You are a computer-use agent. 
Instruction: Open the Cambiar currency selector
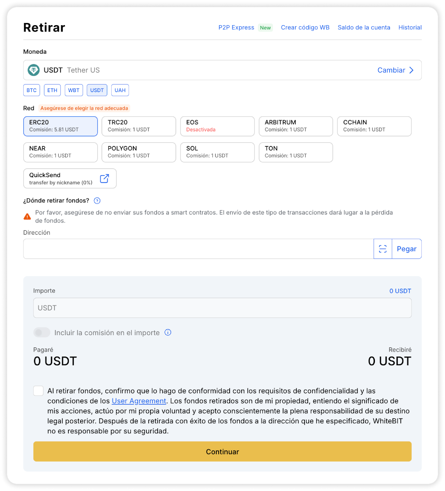[391, 70]
